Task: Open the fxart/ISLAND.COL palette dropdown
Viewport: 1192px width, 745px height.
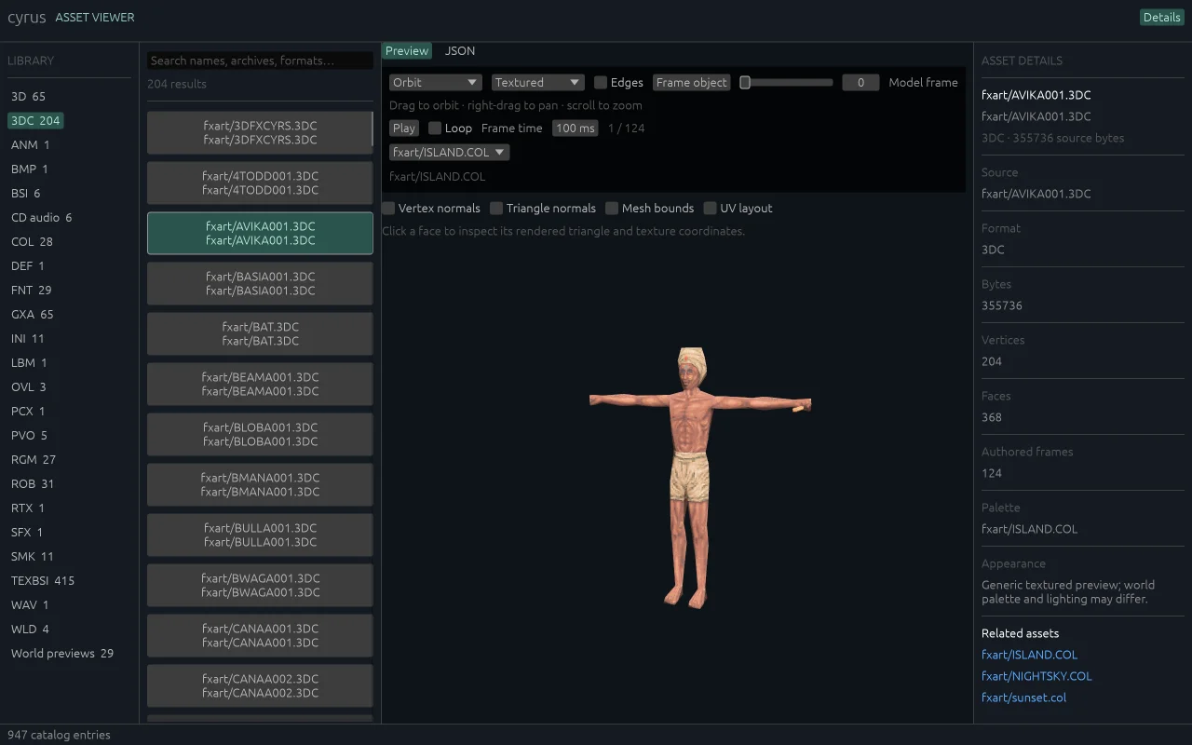Action: tap(450, 152)
